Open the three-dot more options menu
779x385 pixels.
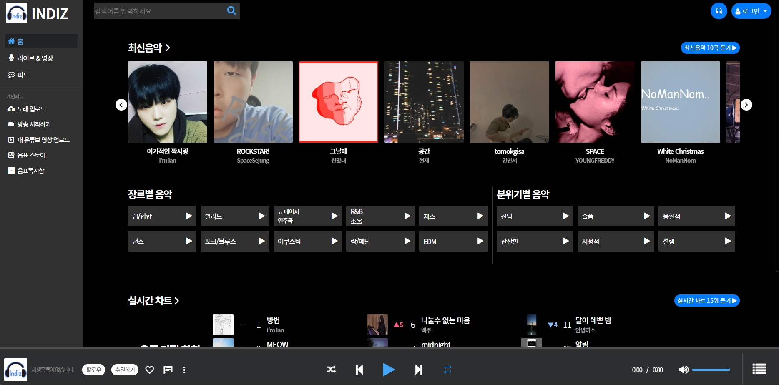coord(184,370)
